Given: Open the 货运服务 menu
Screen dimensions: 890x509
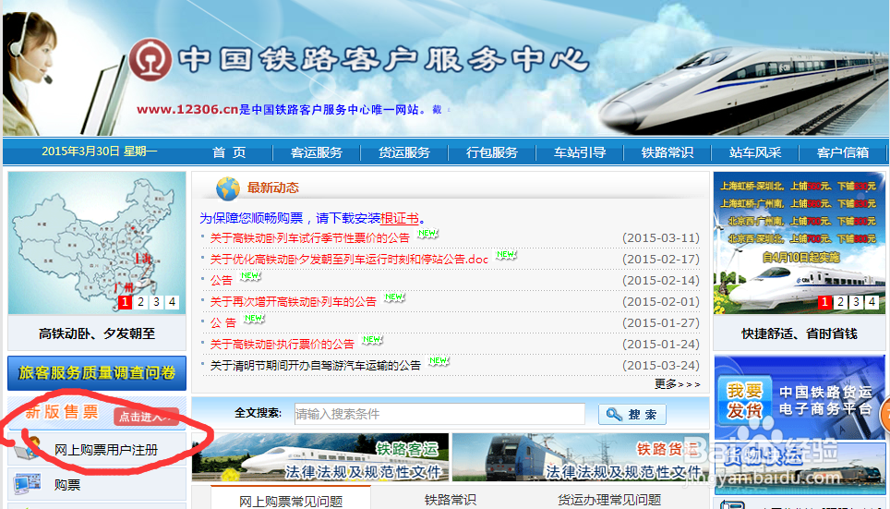Looking at the screenshot, I should [x=404, y=152].
